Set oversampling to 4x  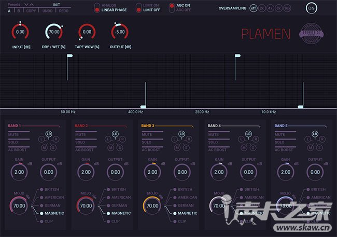click(270, 8)
